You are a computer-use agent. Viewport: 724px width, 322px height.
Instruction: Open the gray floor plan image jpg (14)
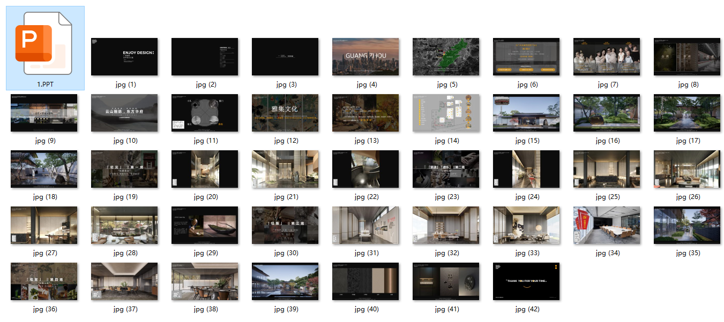446,113
